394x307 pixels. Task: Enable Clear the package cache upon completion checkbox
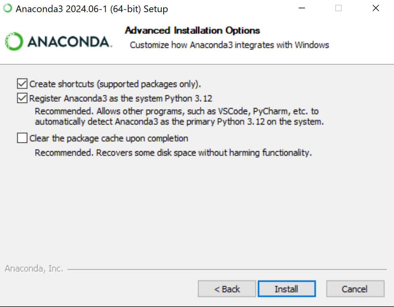coord(22,138)
